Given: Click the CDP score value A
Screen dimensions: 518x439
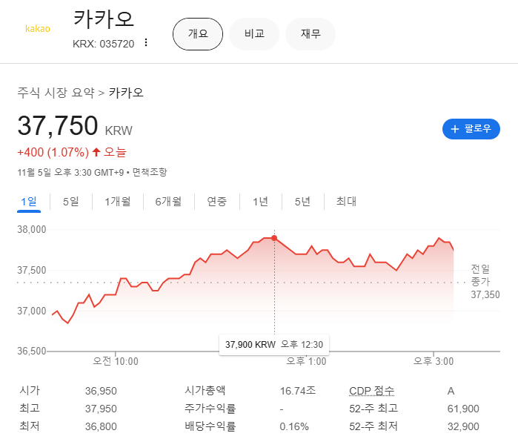Looking at the screenshot, I should [x=451, y=391].
